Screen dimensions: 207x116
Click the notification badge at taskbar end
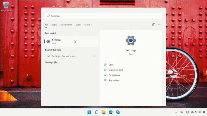pyautogui.click(x=204, y=112)
